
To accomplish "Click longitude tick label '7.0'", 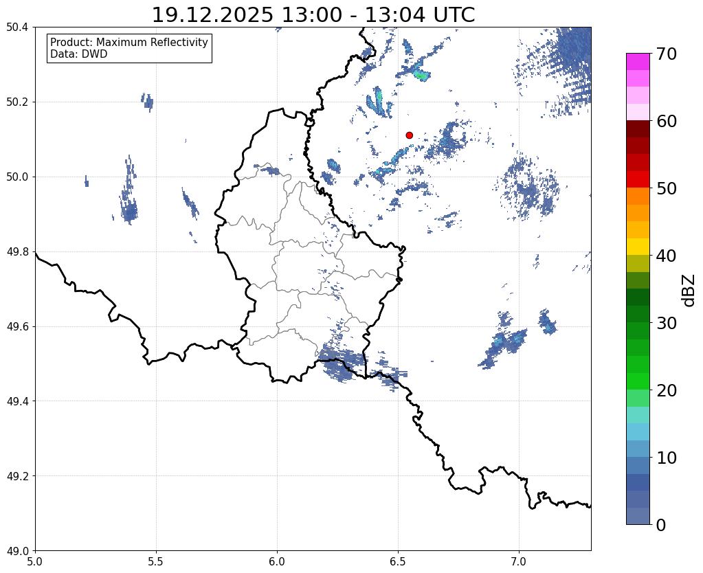I will (x=519, y=561).
